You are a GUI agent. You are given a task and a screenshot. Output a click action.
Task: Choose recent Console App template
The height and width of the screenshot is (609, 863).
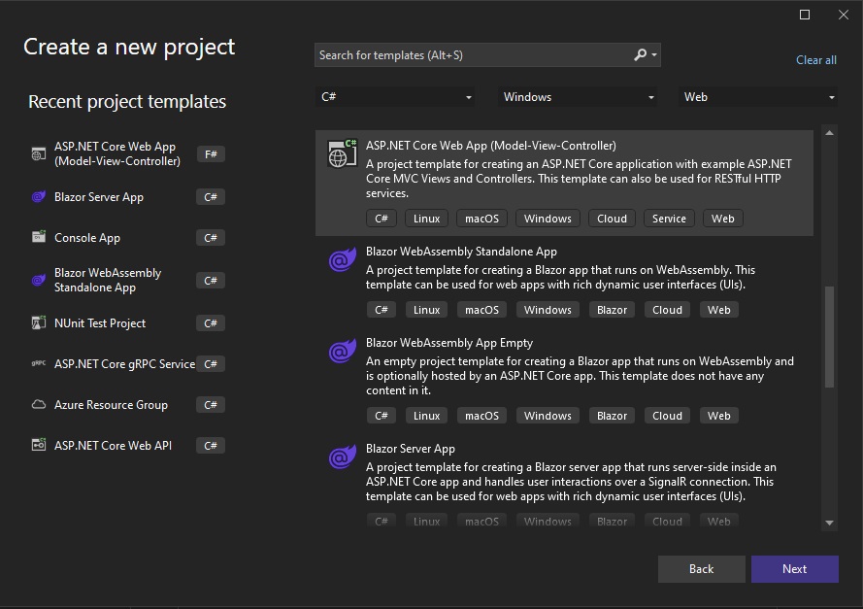pos(128,237)
